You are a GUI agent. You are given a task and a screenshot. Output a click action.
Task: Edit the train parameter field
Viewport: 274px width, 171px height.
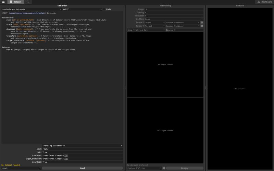(83, 152)
